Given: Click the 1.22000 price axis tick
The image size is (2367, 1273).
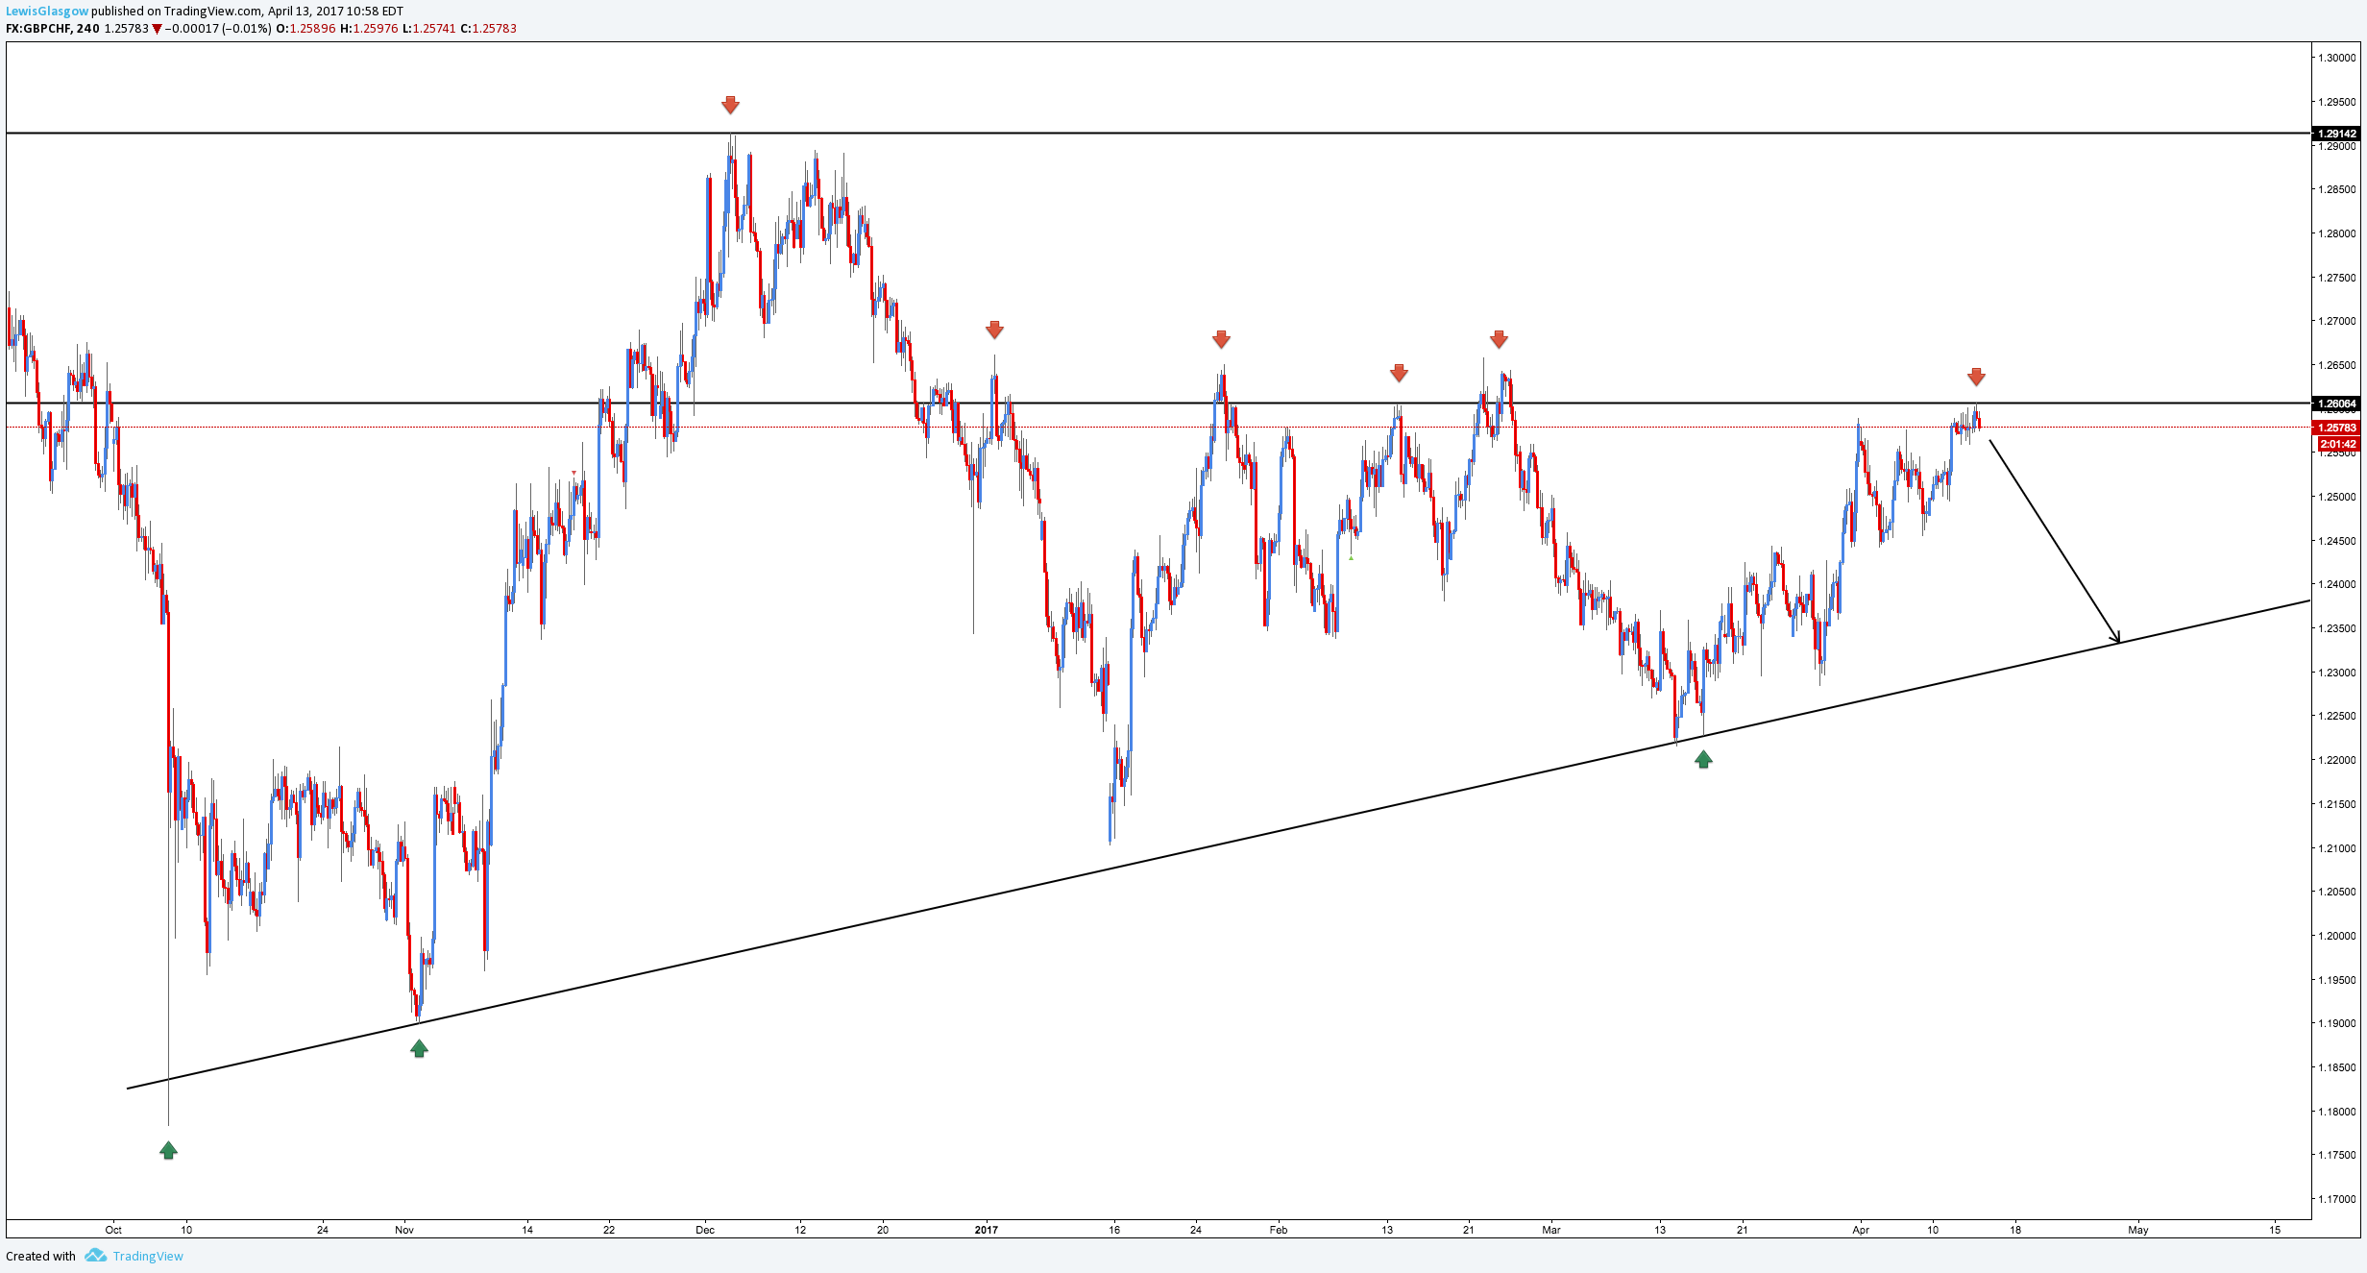Looking at the screenshot, I should [x=2336, y=760].
